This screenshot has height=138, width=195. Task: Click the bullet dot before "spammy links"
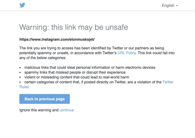[20, 73]
